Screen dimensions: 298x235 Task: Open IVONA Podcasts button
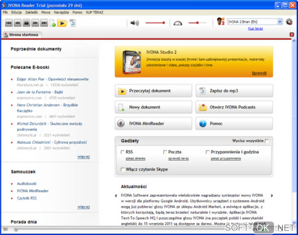click(x=234, y=107)
